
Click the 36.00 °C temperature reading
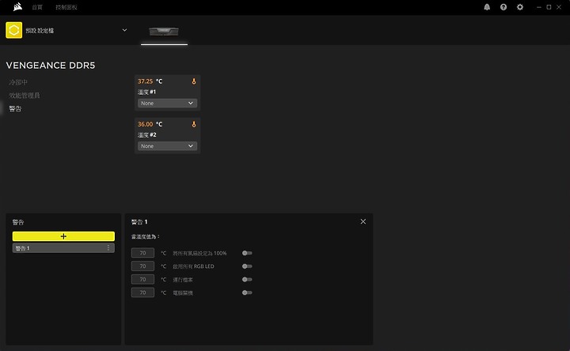[x=150, y=124]
